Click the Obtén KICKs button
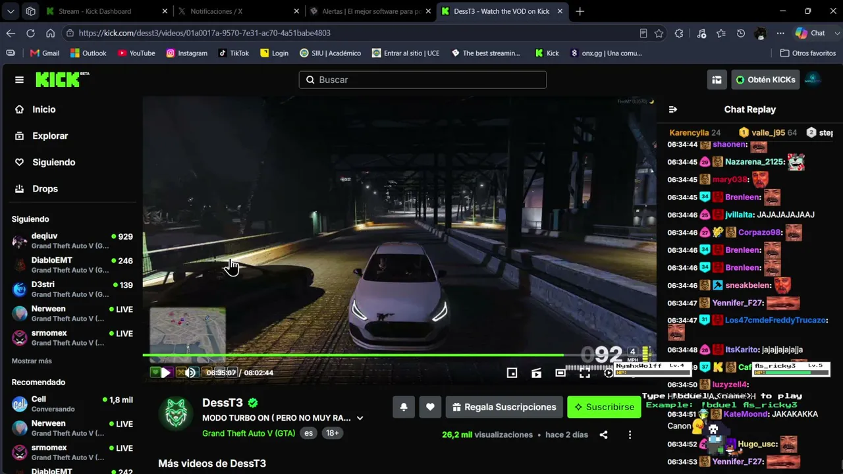Image resolution: width=843 pixels, height=474 pixels. (x=765, y=80)
